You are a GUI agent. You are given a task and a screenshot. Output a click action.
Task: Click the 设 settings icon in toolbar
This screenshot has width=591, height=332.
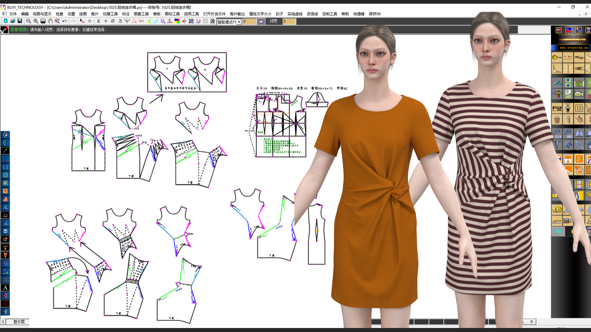(x=213, y=21)
